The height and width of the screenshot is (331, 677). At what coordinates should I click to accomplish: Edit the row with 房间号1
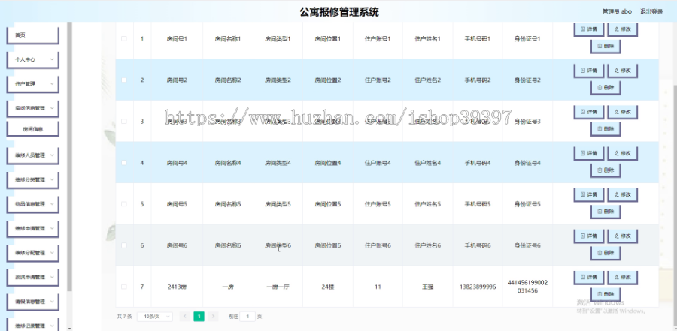point(622,29)
